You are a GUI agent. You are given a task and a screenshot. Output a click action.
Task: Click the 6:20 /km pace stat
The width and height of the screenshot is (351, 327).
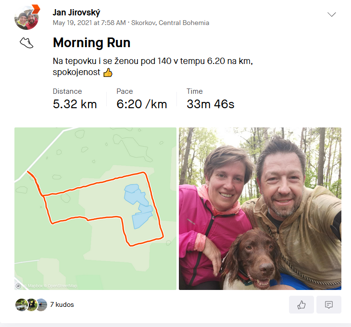pyautogui.click(x=142, y=104)
